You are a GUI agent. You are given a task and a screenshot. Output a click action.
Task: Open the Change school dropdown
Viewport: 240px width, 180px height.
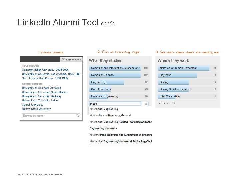click(71, 59)
